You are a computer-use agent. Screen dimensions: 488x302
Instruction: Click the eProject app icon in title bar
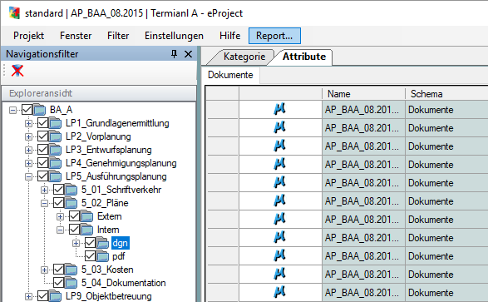click(14, 13)
